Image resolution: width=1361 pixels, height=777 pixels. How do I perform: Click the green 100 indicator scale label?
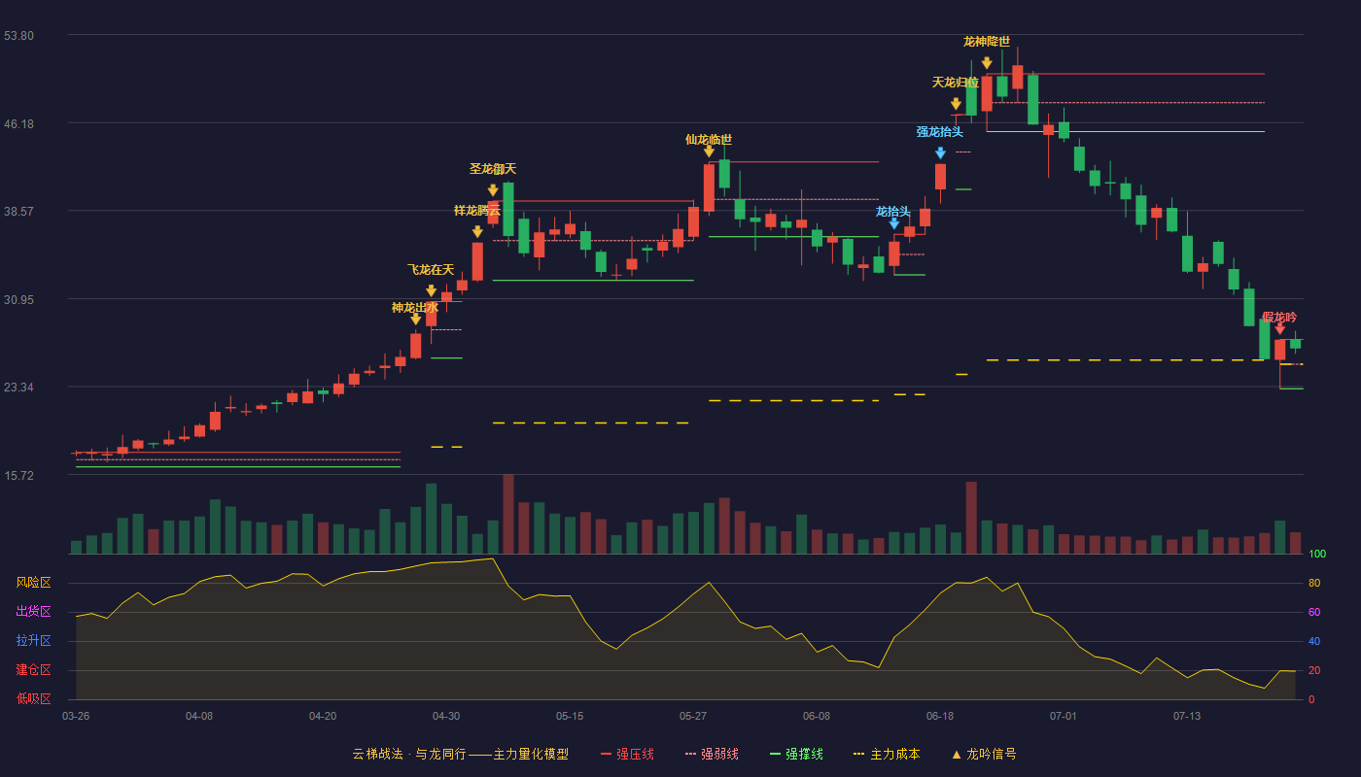point(1317,555)
